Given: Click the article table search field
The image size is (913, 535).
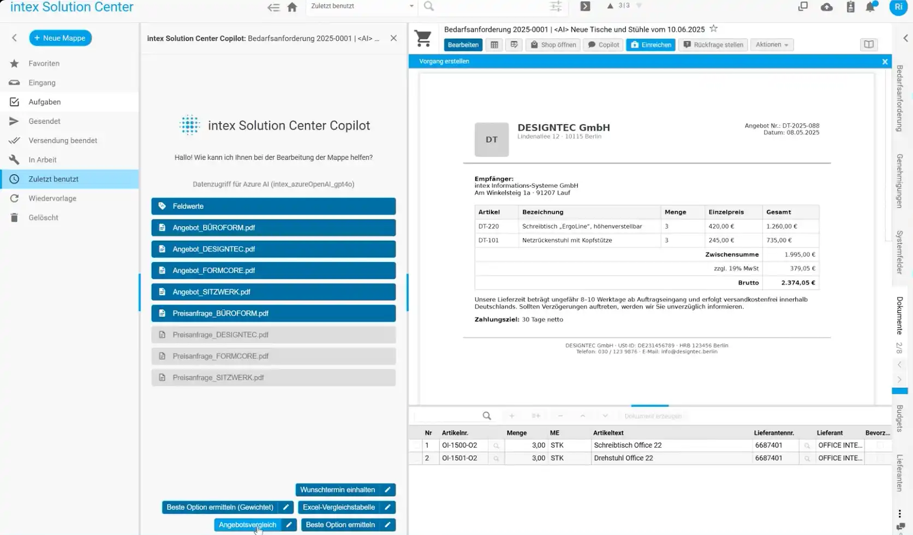Looking at the screenshot, I should 447,416.
